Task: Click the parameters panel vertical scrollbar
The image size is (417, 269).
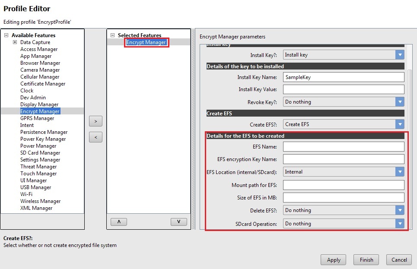Action: (410, 130)
